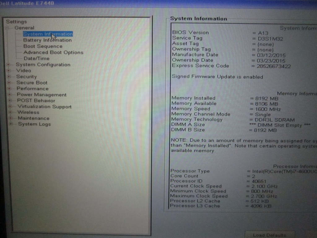Select the Video category label
The height and width of the screenshot is (238, 317).
coord(24,71)
